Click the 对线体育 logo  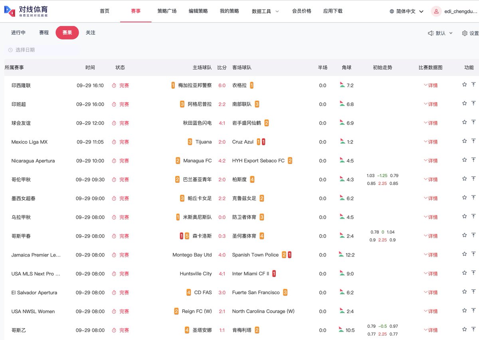point(26,11)
